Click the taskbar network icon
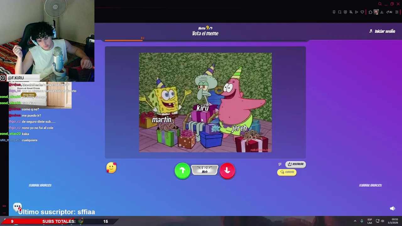The image size is (402, 226). click(x=378, y=221)
